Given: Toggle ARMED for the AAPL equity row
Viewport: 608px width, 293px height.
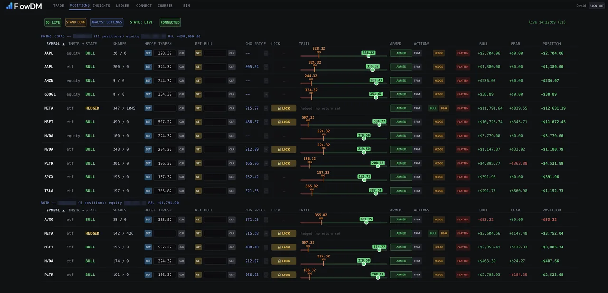Looking at the screenshot, I should point(401,53).
